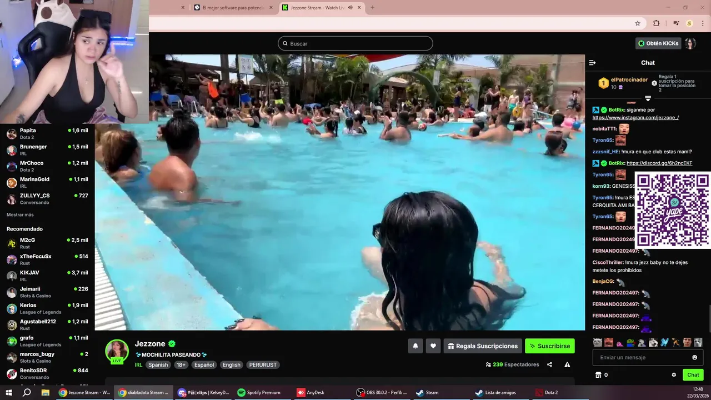The width and height of the screenshot is (711, 400).
Task: Open ZULLYY_CS channel in the sidebar
Action: coord(47,199)
